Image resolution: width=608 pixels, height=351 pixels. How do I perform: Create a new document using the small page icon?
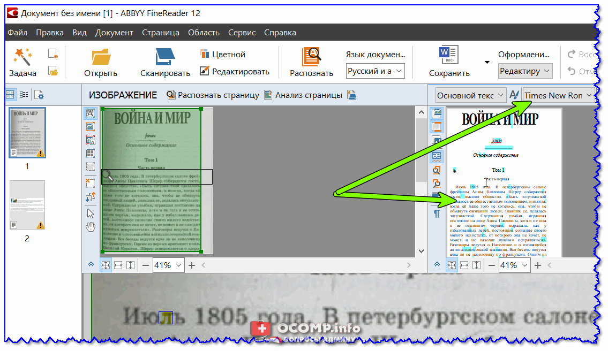pos(52,54)
